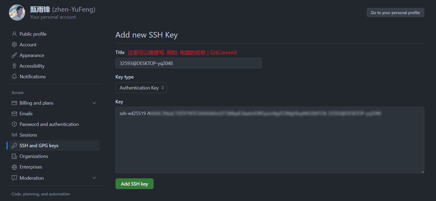This screenshot has height=201, width=436.
Task: Click the Appearance paintbrush icon
Action: tap(14, 55)
